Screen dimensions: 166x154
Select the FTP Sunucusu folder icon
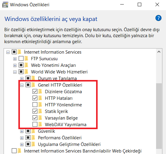point(26,59)
